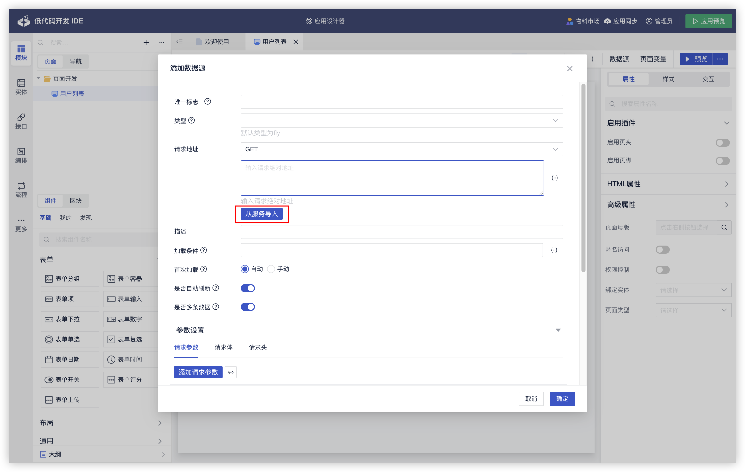The height and width of the screenshot is (472, 745).
Task: Click code toggle icon beside 添加请求参数
Action: click(230, 372)
